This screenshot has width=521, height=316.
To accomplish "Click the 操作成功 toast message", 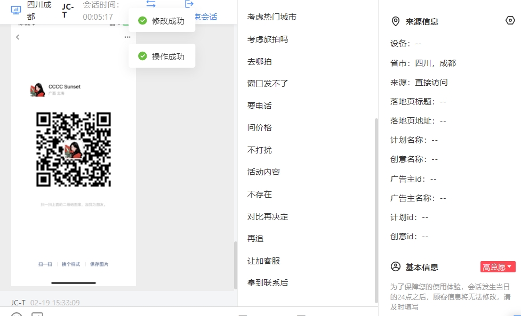I will [x=162, y=56].
